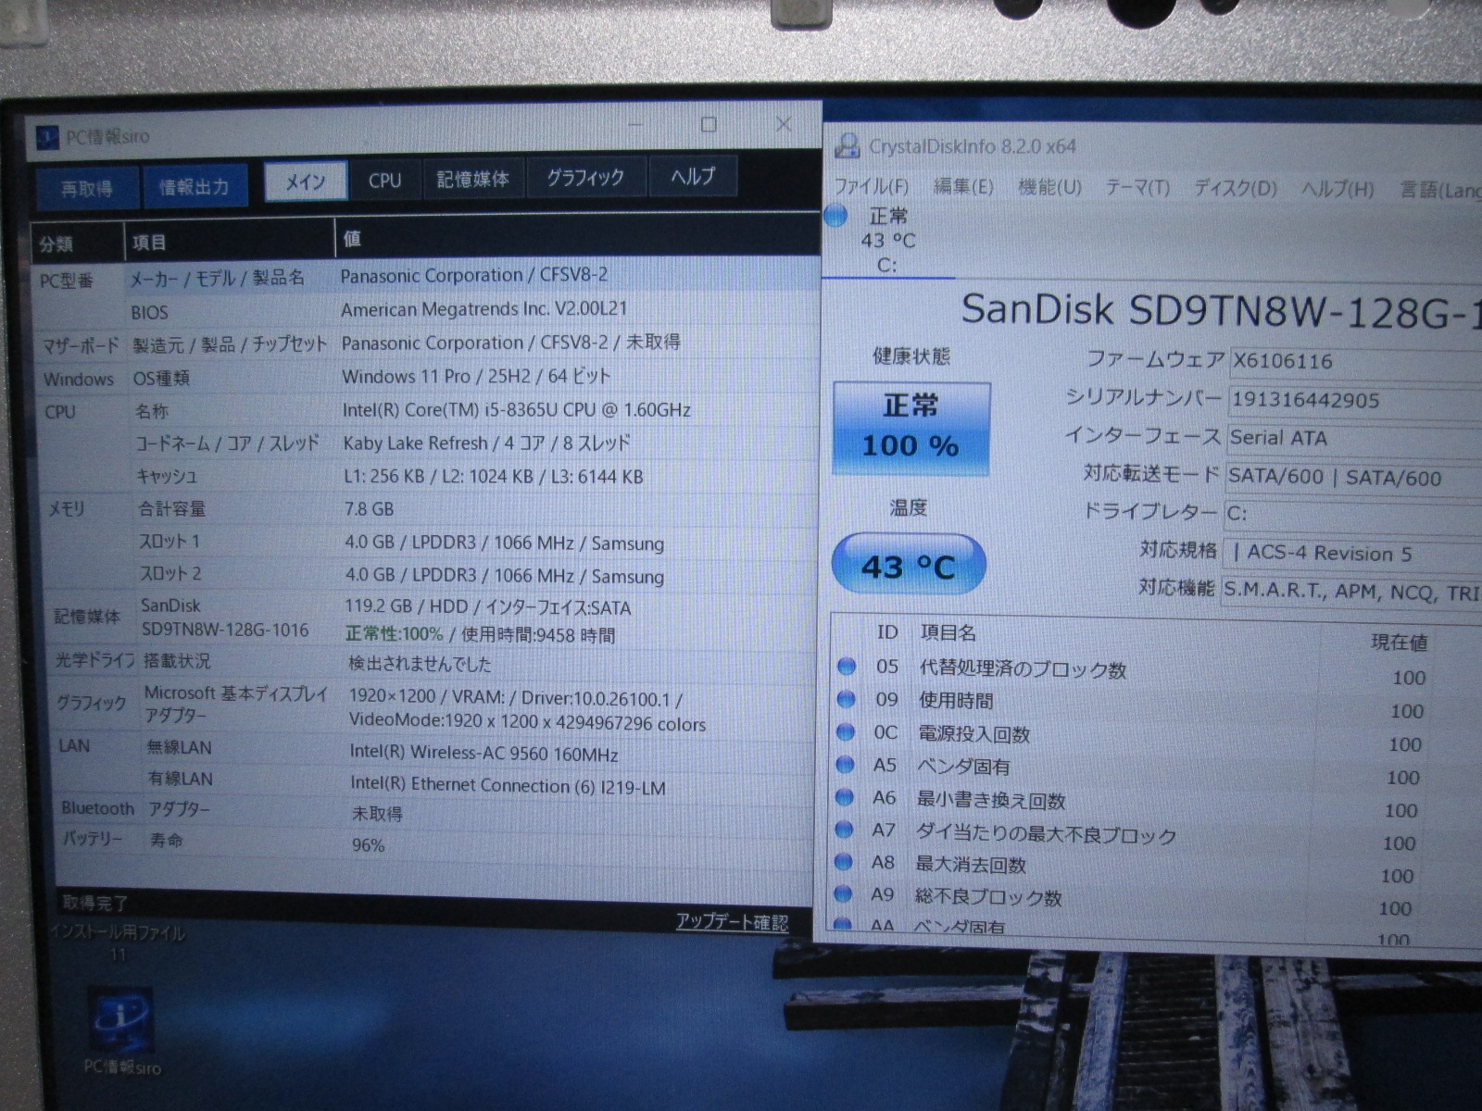This screenshot has height=1111, width=1482.
Task: Select the SanDisk SD9TN8W-128G drive title
Action: coord(1221,311)
